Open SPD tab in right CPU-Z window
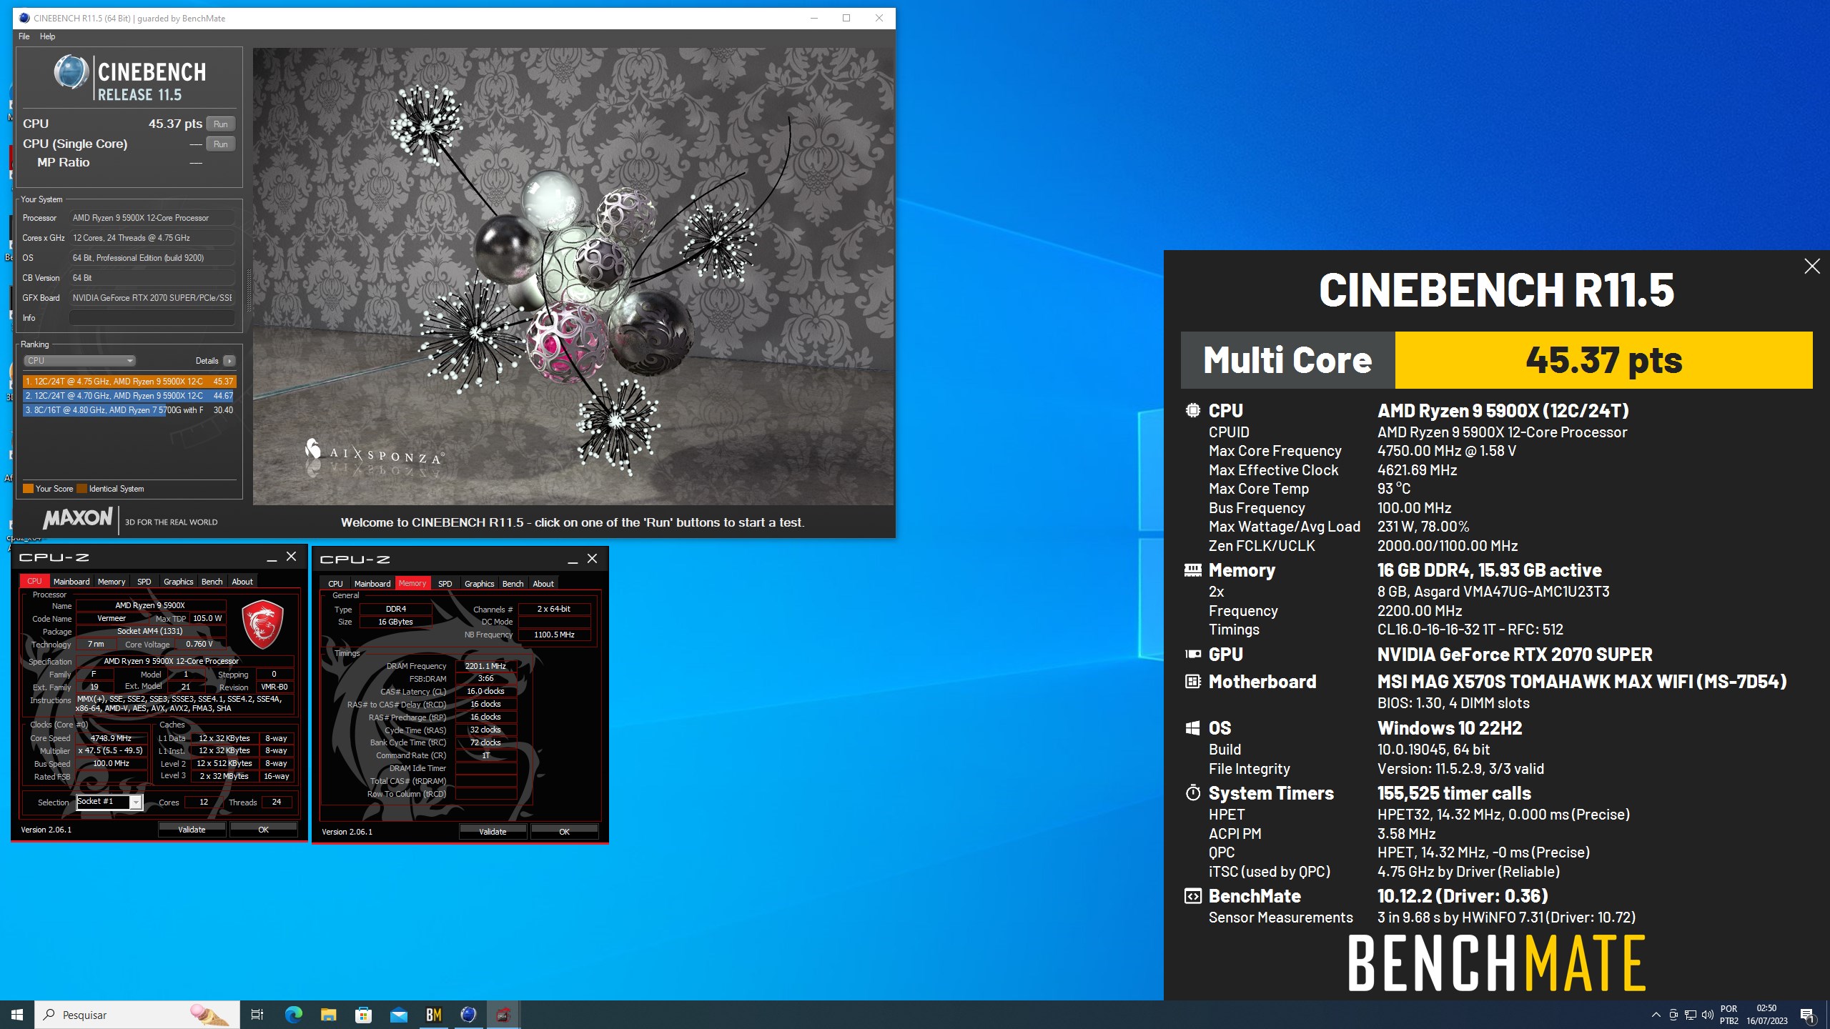Image resolution: width=1830 pixels, height=1029 pixels. [445, 584]
